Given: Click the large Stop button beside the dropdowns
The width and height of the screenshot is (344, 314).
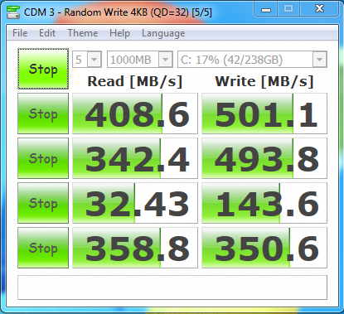Looking at the screenshot, I should click(43, 69).
